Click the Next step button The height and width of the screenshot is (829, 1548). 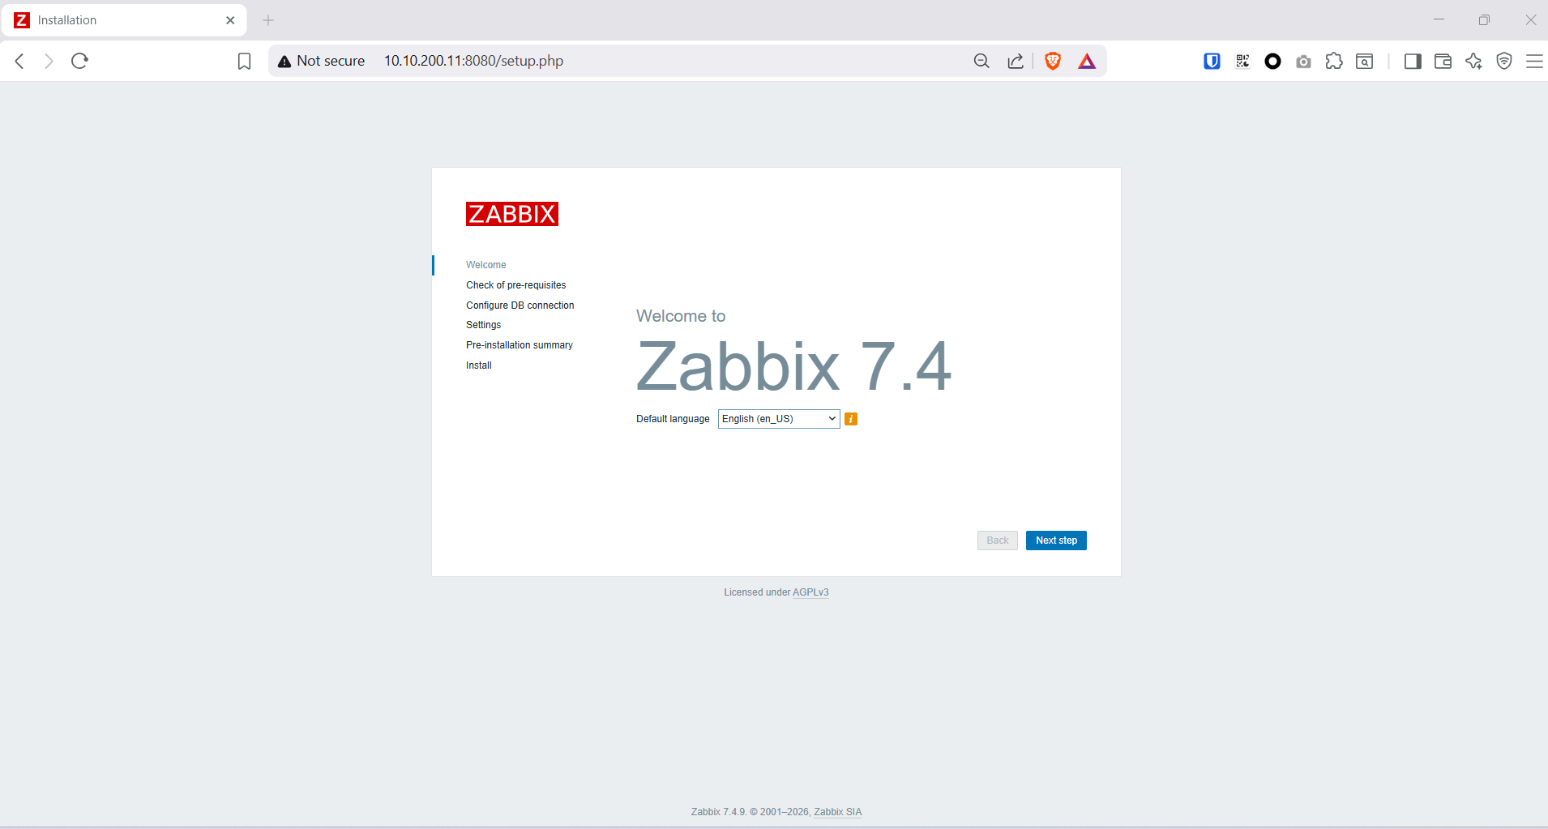(1055, 541)
